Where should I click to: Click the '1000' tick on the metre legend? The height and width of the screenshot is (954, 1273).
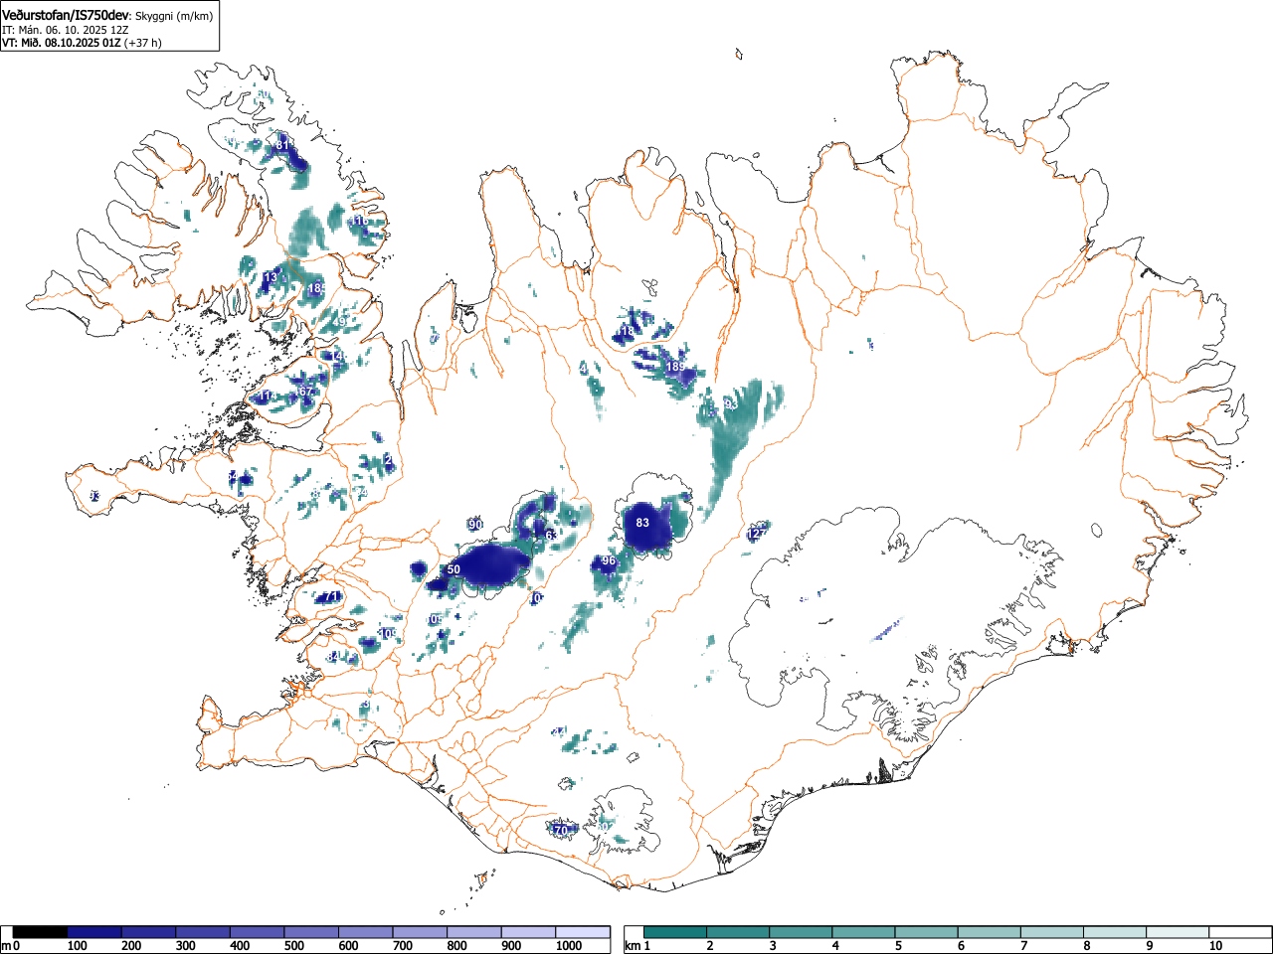tap(568, 946)
